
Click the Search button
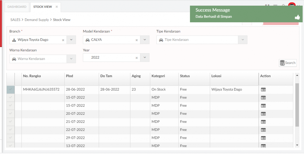(288, 63)
